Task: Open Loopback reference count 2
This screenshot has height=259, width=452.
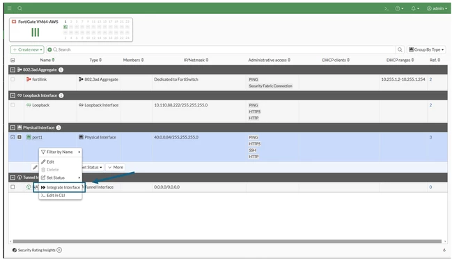Action: 430,105
